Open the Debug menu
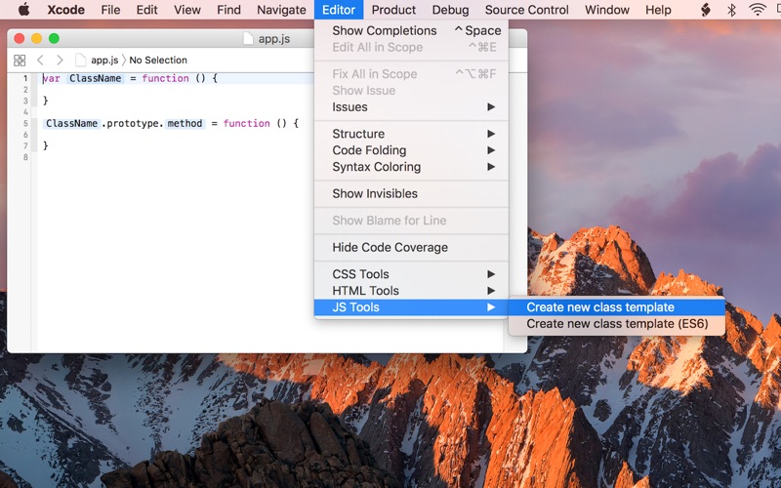Viewport: 781px width, 488px height. tap(450, 10)
